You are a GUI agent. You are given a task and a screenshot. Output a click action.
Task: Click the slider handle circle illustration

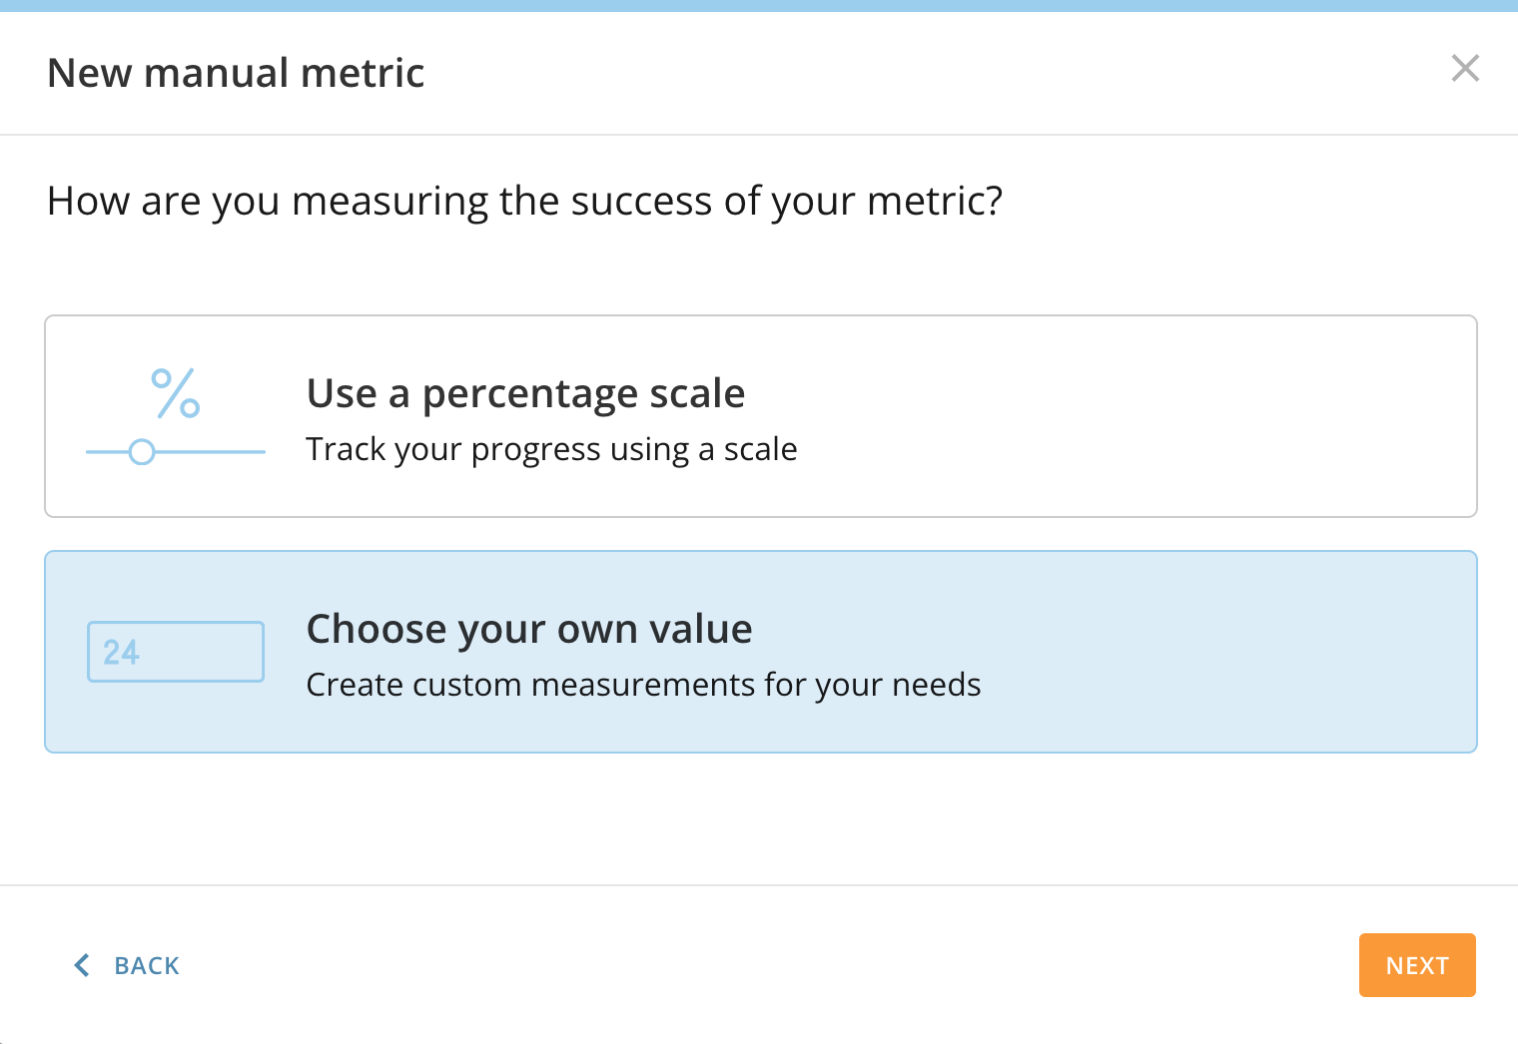coord(142,452)
